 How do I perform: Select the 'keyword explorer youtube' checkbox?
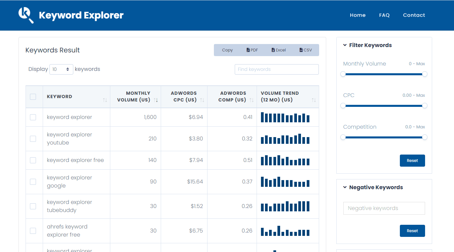point(33,138)
